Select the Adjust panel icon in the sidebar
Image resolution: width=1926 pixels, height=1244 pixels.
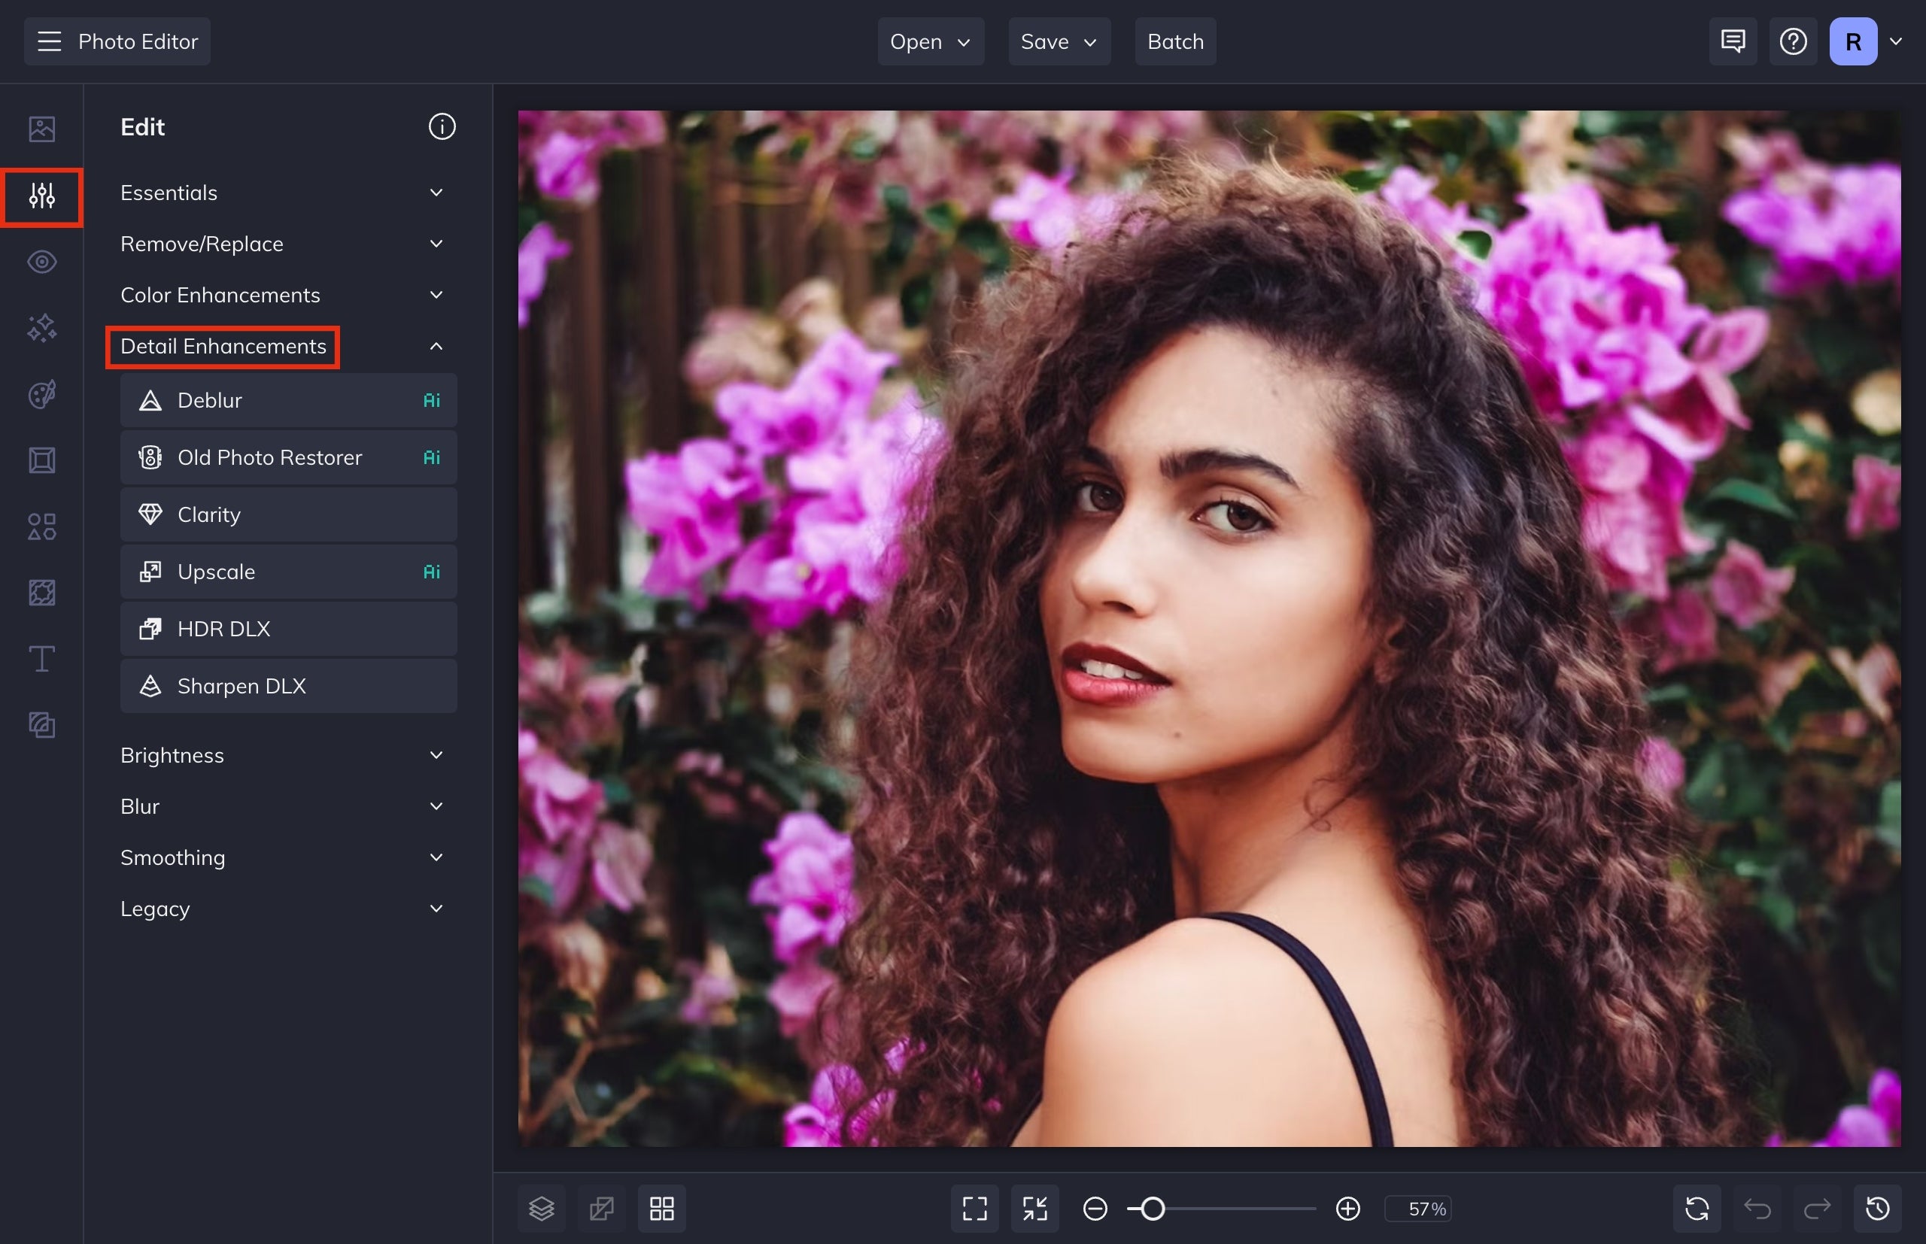point(41,196)
